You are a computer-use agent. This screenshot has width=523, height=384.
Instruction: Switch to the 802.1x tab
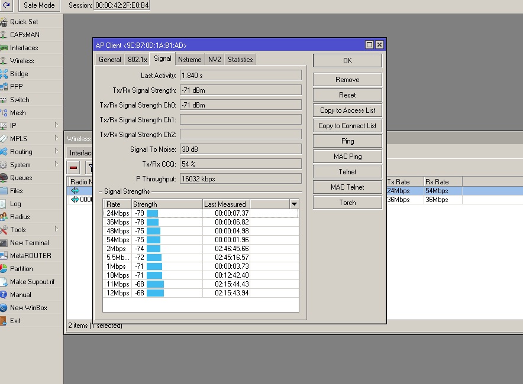pyautogui.click(x=137, y=59)
